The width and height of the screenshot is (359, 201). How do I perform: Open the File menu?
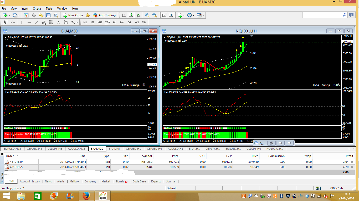[4, 9]
